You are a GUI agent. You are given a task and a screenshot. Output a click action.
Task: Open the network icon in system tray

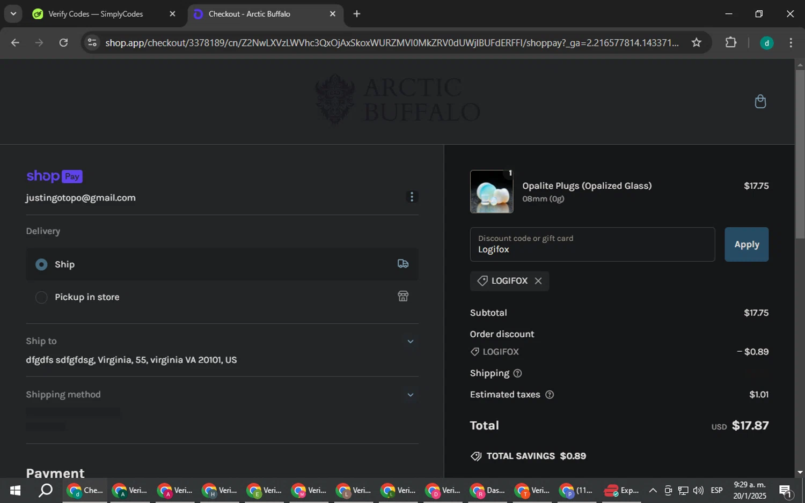coord(683,490)
